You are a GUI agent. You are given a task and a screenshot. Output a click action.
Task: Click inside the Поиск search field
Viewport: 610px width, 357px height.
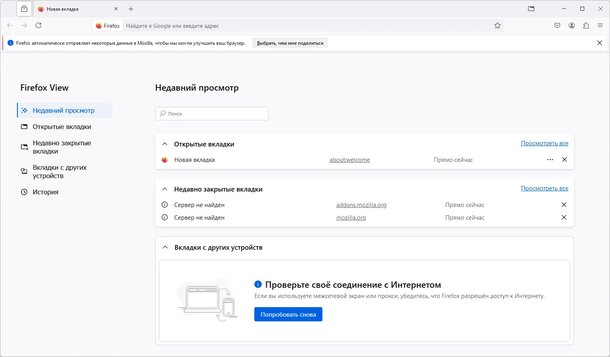click(x=212, y=114)
